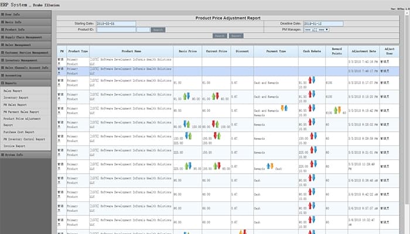This screenshot has height=234, width=410.
Task: Open the PM Sales Report item
Action: (x=15, y=105)
